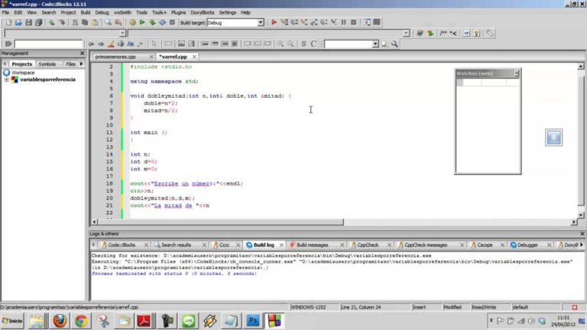This screenshot has height=330, width=587.
Task: Switch to the Symbols management tab
Action: click(x=47, y=64)
